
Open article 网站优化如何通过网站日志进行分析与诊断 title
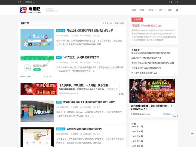tap(90, 30)
